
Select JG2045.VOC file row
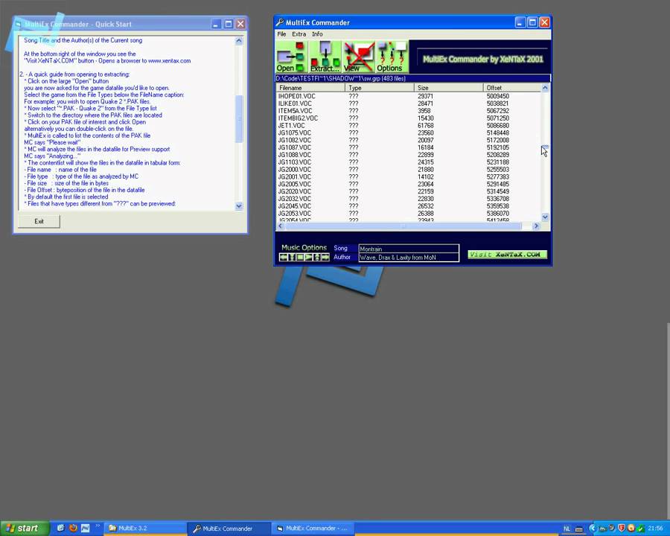(x=408, y=205)
